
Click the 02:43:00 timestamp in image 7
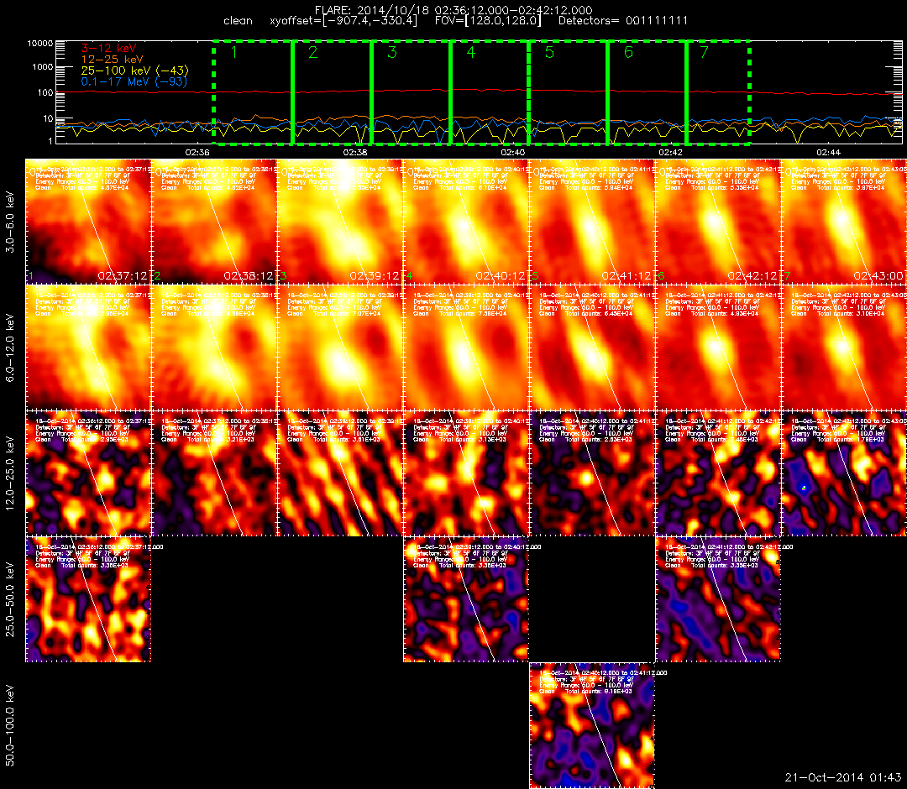point(878,276)
